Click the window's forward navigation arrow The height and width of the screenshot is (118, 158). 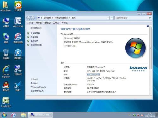pyautogui.click(x=33, y=18)
